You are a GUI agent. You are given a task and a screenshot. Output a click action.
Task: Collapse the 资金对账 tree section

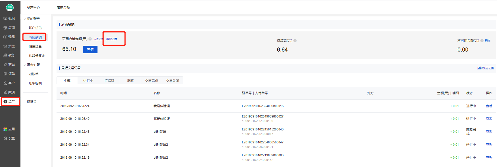[25, 65]
